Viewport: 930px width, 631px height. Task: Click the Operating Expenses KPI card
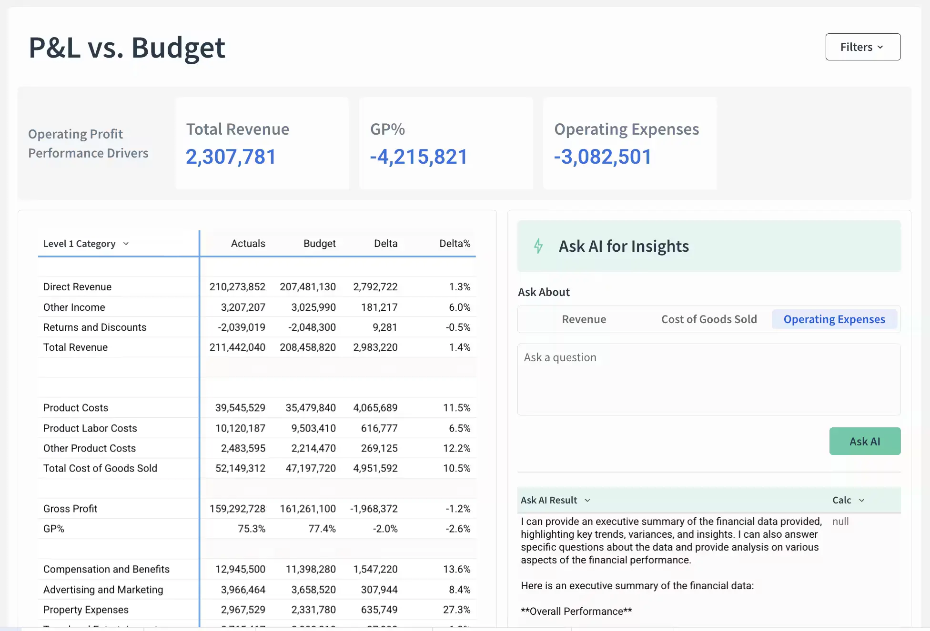point(629,143)
